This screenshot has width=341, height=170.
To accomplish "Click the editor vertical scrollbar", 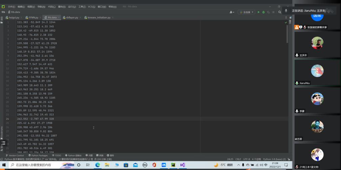I will coord(287,33).
